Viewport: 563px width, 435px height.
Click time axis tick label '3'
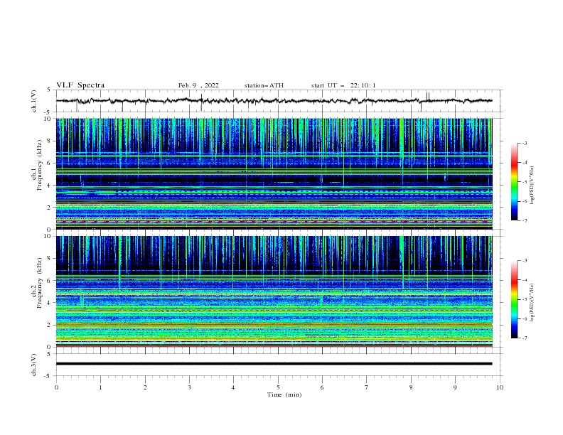point(189,387)
